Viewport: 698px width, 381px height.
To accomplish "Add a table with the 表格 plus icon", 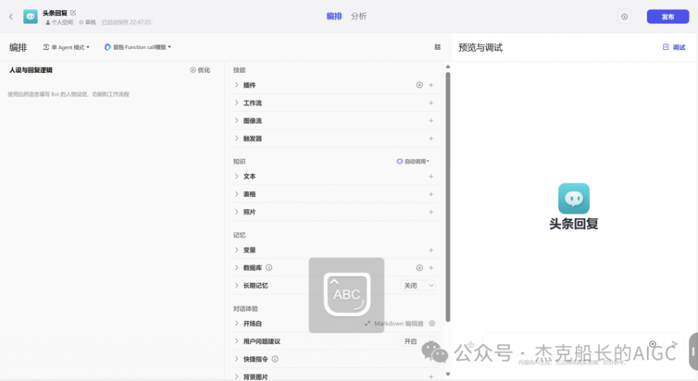I will (431, 194).
